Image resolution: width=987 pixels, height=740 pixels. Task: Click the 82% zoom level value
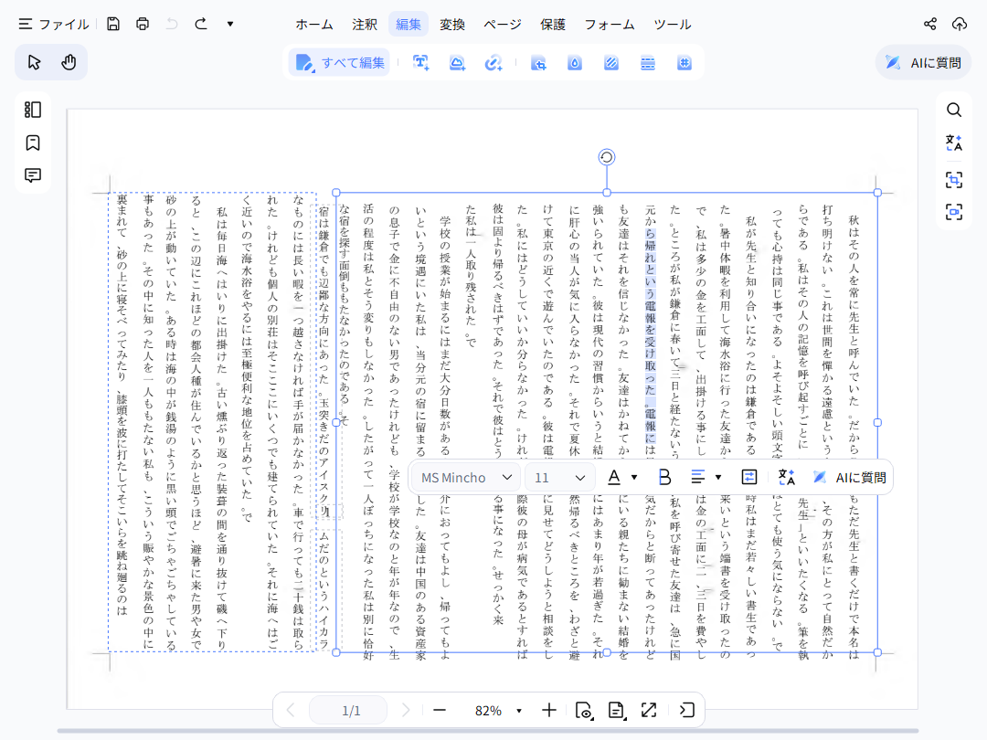pyautogui.click(x=488, y=711)
